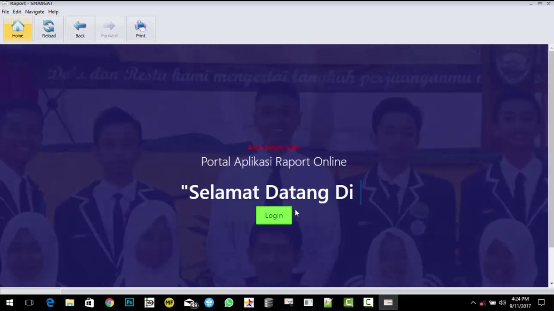
Task: Switch to Photoshop on the taskbar
Action: point(129,303)
